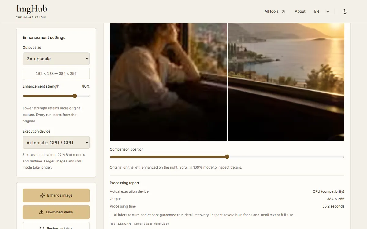Click the Processing time label
The height and width of the screenshot is (229, 367).
pos(123,206)
